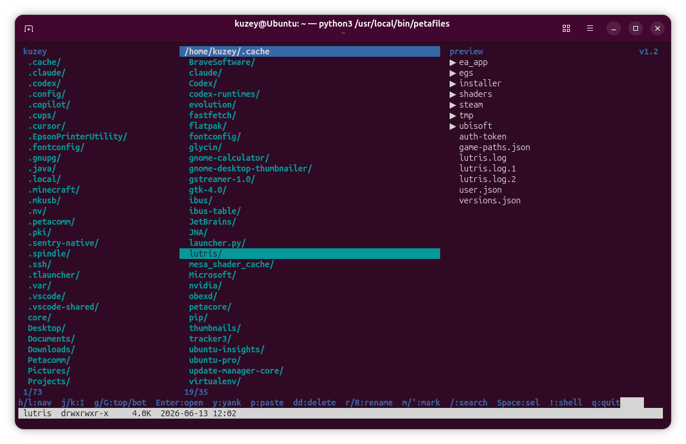Image resolution: width=686 pixels, height=444 pixels.
Task: Select .petacomm/ in the left pane
Action: coord(52,222)
